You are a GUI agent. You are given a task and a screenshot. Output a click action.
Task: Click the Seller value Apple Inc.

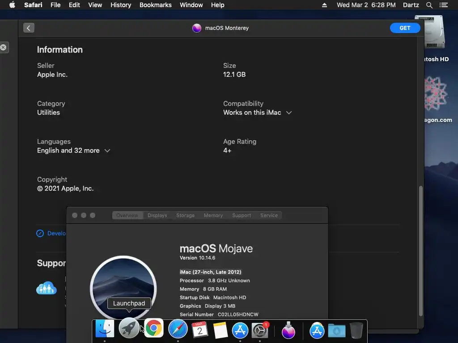coord(52,75)
